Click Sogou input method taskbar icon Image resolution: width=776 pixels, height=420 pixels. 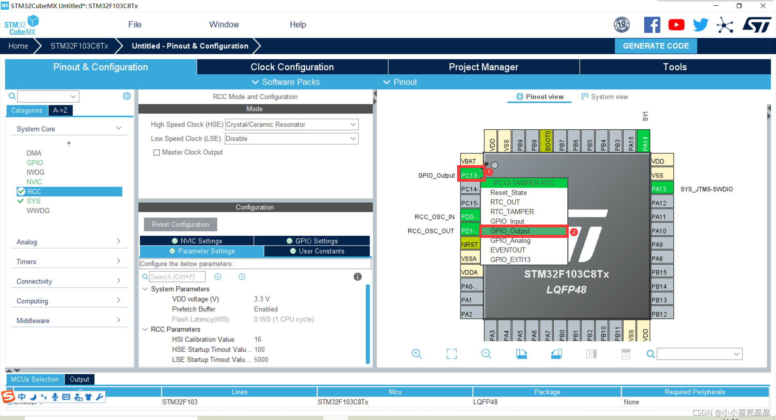[x=8, y=397]
